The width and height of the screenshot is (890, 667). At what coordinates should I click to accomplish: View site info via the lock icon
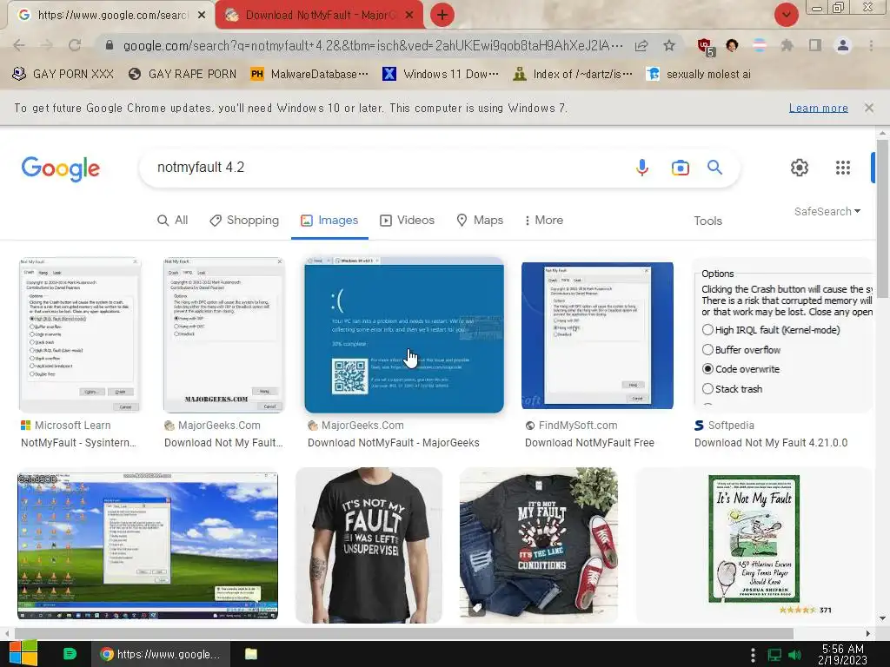click(110, 45)
